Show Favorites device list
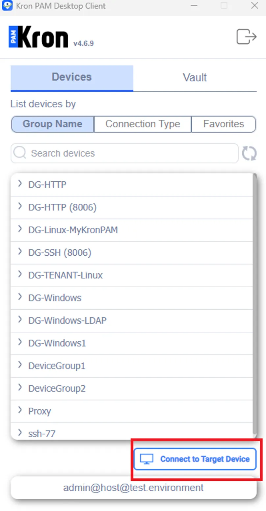This screenshot has height=511, width=266. pyautogui.click(x=224, y=124)
